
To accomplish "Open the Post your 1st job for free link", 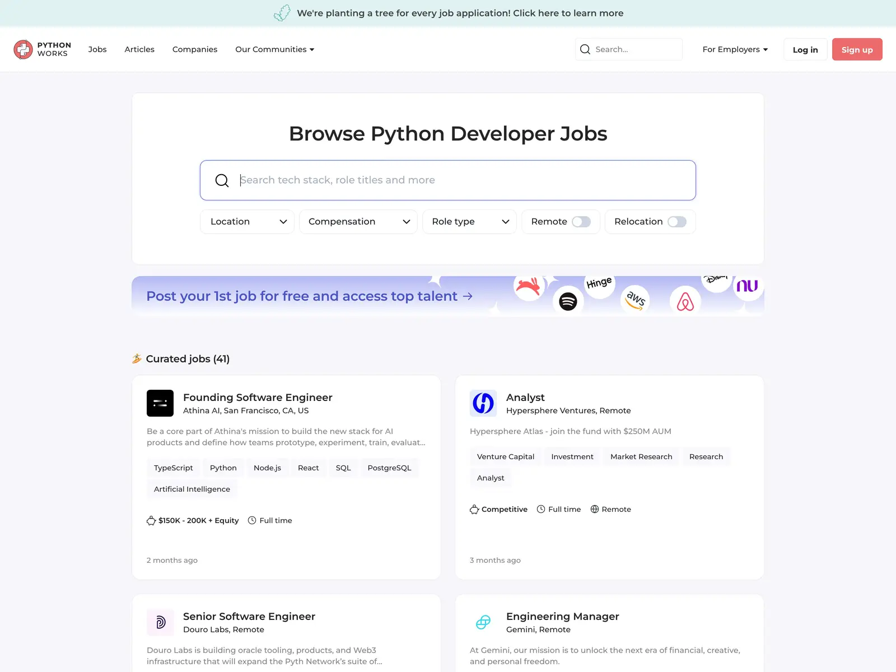I will pos(310,296).
